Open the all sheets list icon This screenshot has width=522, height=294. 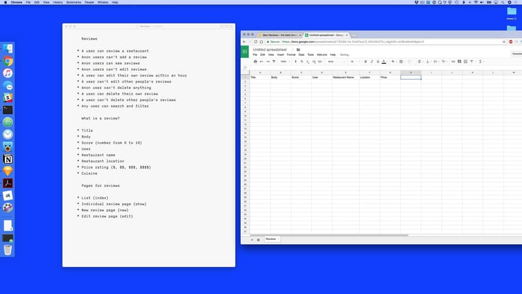click(258, 240)
